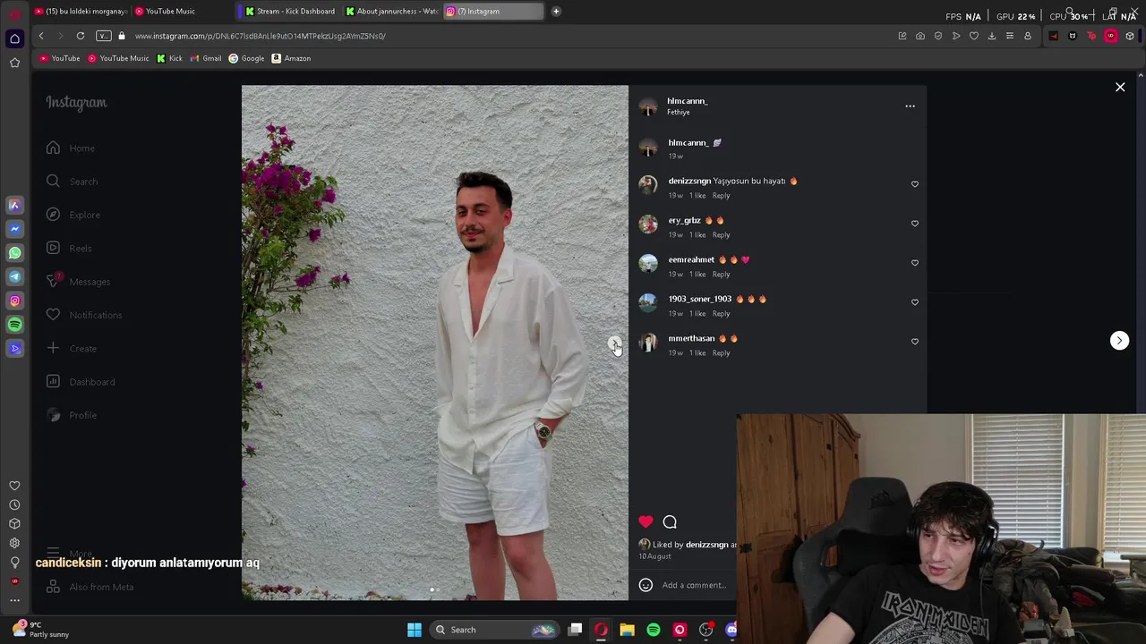The height and width of the screenshot is (644, 1146).
Task: Like eemrehmet's comment
Action: coord(914,263)
